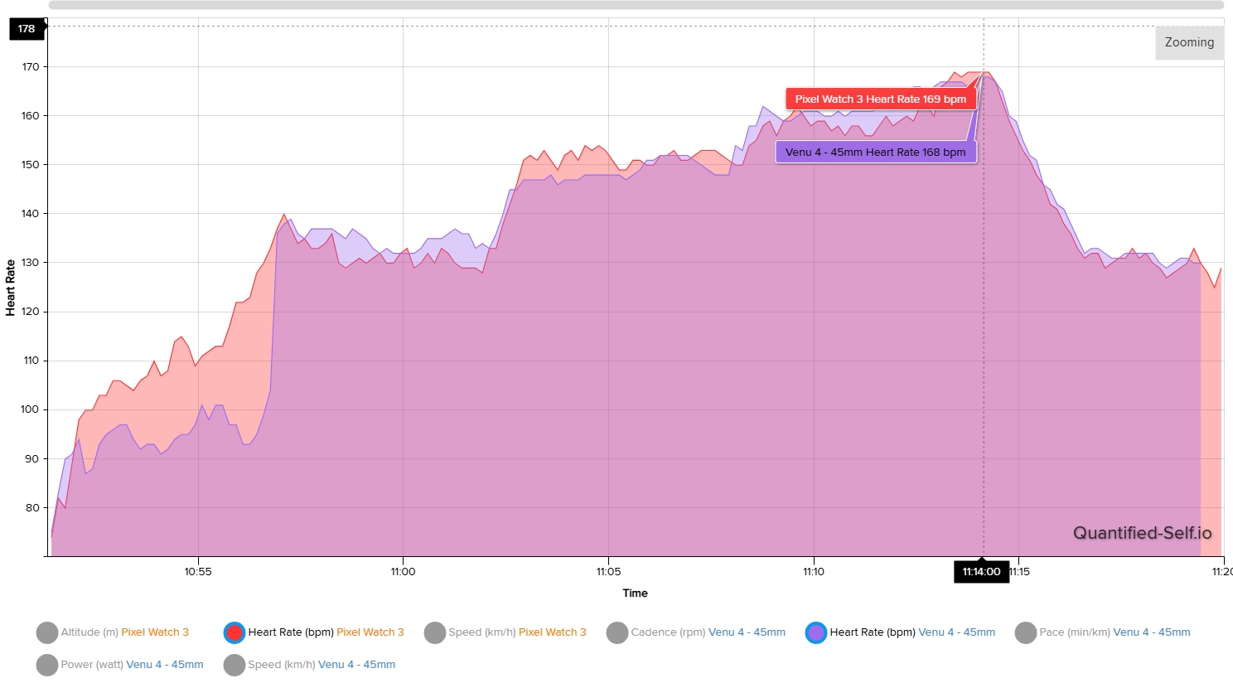Click the 11:14:00 cursor time marker

[981, 572]
